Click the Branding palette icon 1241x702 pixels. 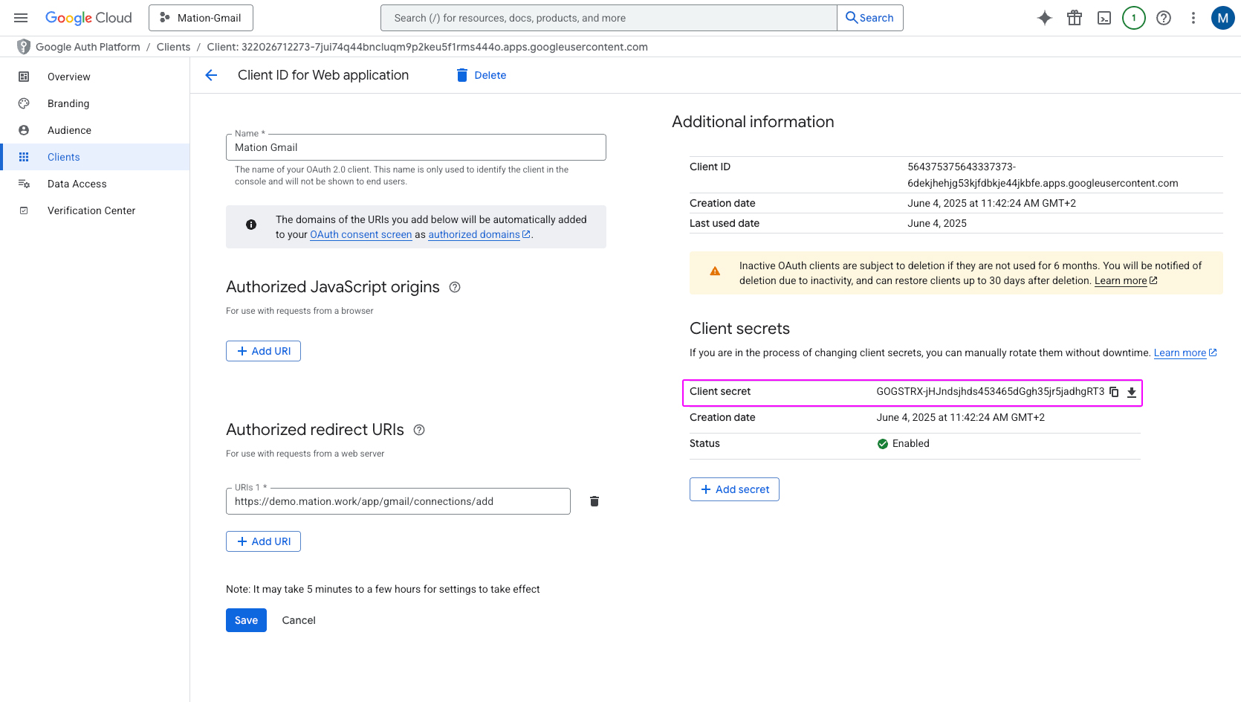(24, 103)
